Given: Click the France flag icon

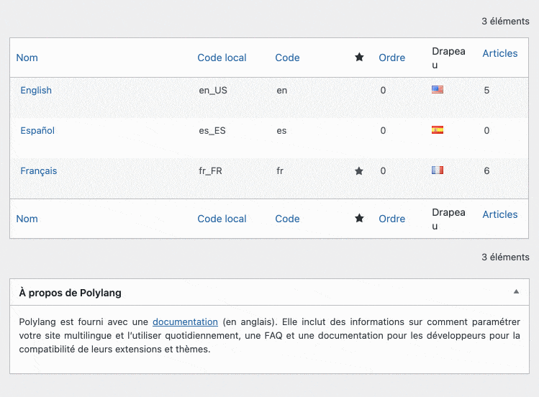Looking at the screenshot, I should tap(437, 170).
